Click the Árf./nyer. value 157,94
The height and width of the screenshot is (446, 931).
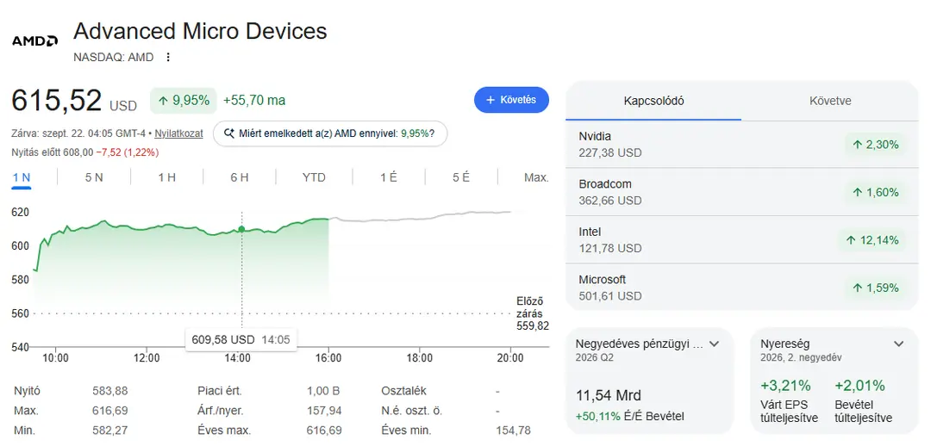[324, 411]
